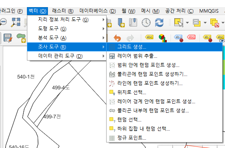Select 레이어 범위 추출... entry
This screenshot has width=225, height=148.
coord(164,56)
